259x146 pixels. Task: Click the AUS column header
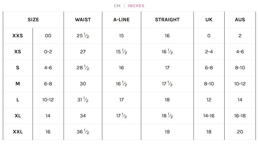[240, 20]
